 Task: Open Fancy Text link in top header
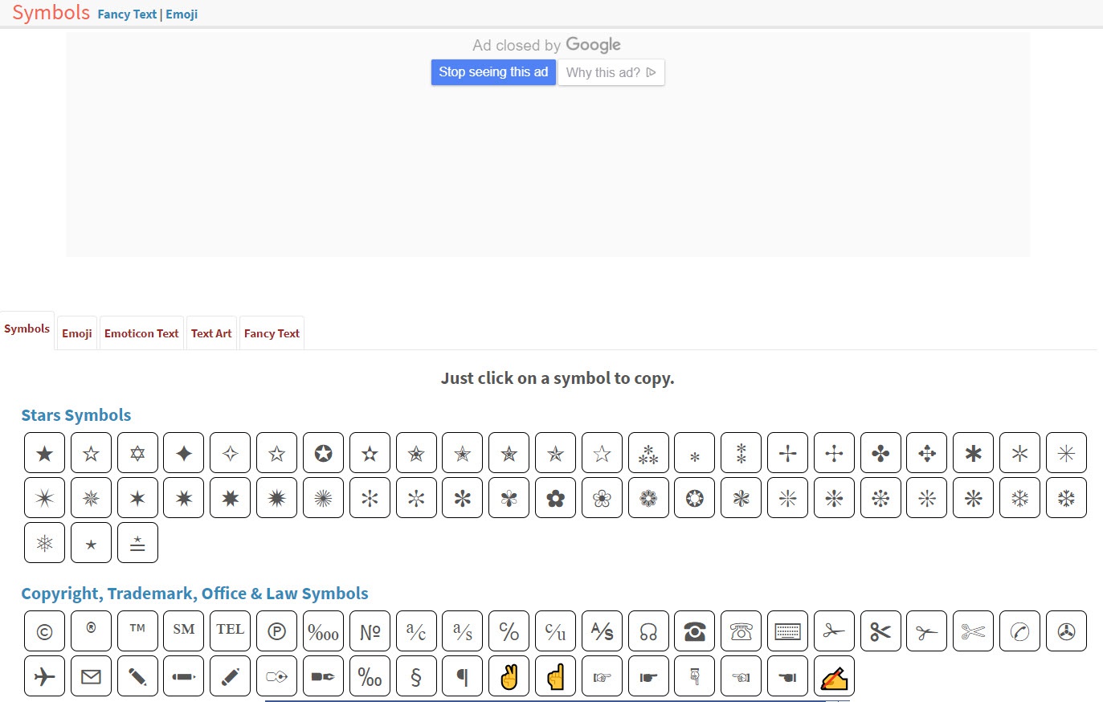point(127,14)
